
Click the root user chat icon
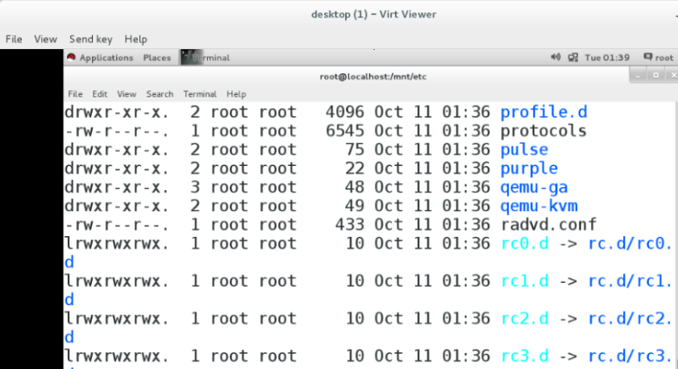click(x=647, y=57)
